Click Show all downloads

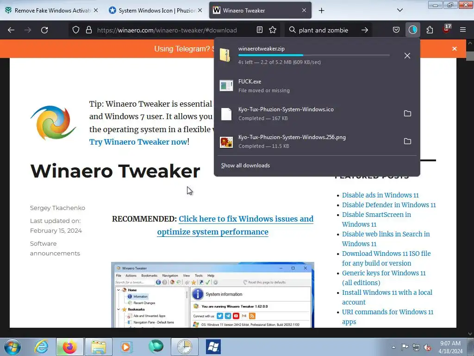(245, 165)
